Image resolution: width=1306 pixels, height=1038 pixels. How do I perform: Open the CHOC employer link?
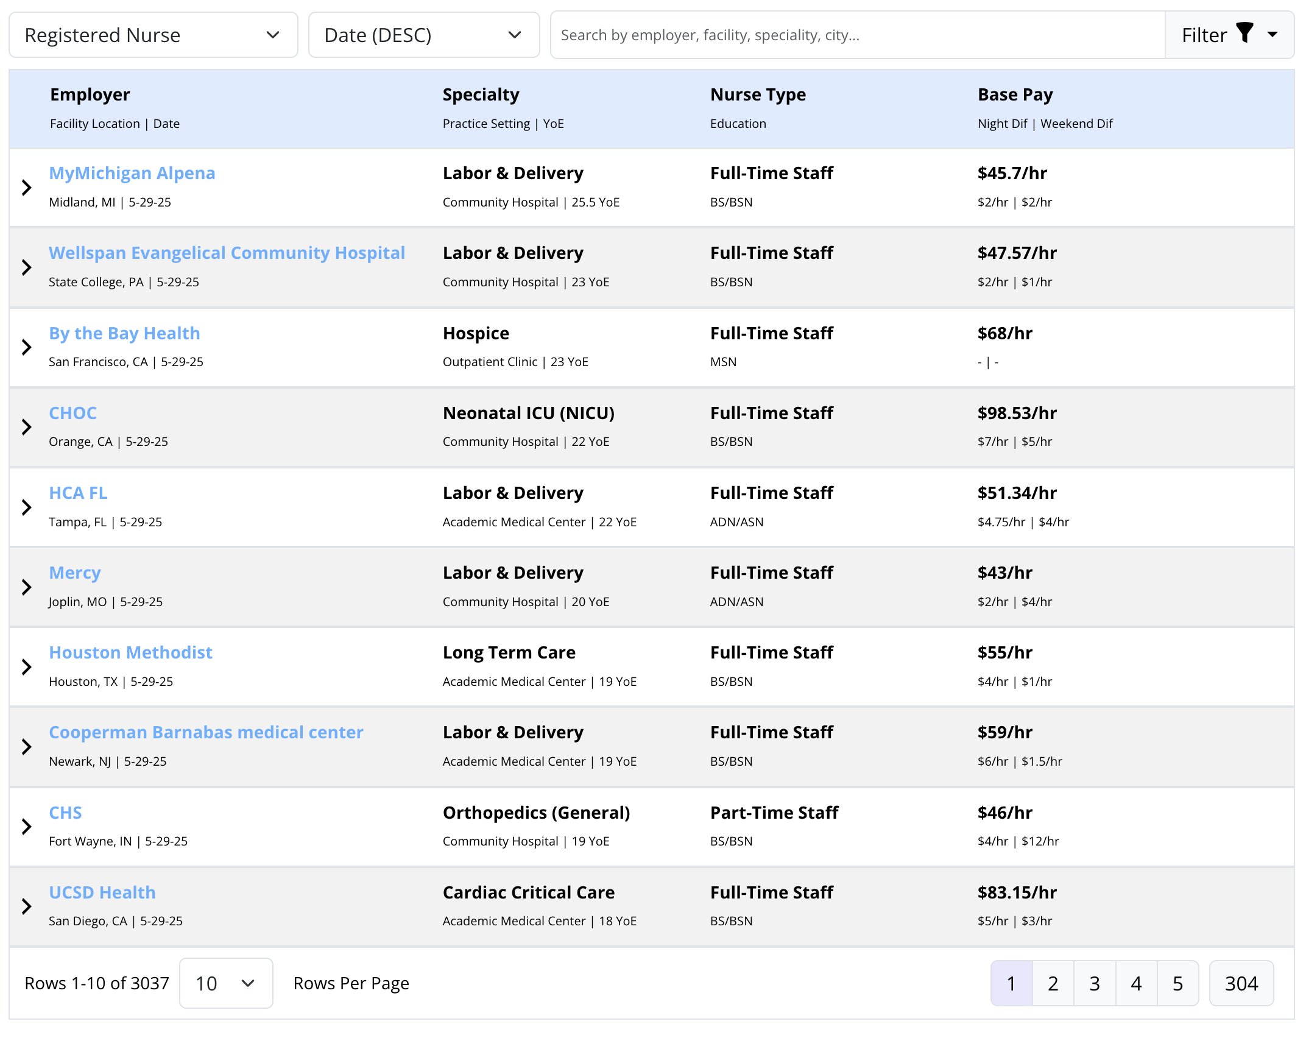72,413
